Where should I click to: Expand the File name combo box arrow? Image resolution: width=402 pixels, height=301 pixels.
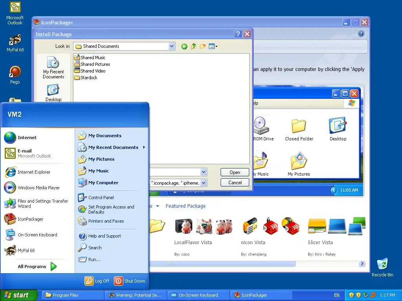click(204, 172)
